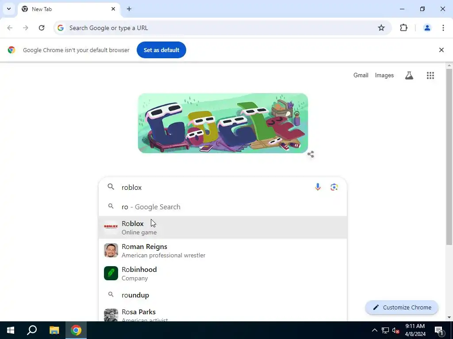Click the Chrome taskbar icon
The height and width of the screenshot is (339, 453).
[76, 330]
